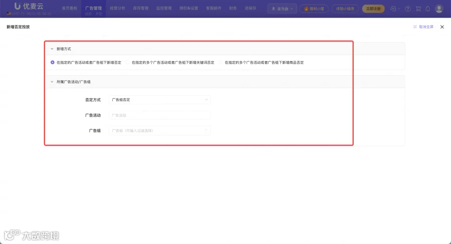Select the 新增商品否定 radio option

pyautogui.click(x=220, y=62)
